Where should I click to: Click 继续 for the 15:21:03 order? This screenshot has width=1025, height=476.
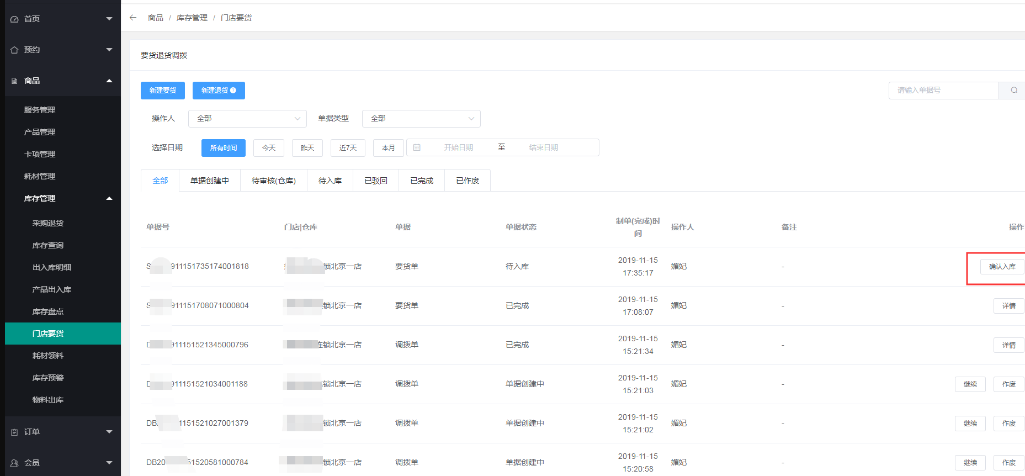(970, 384)
